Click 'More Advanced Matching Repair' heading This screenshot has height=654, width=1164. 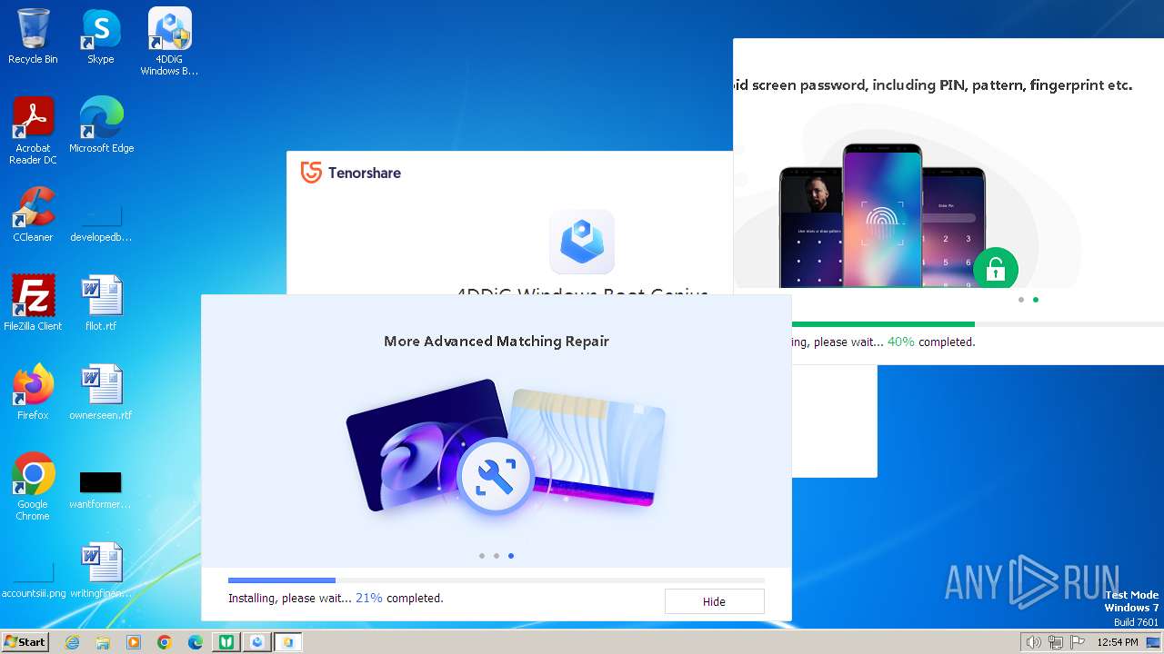click(497, 342)
